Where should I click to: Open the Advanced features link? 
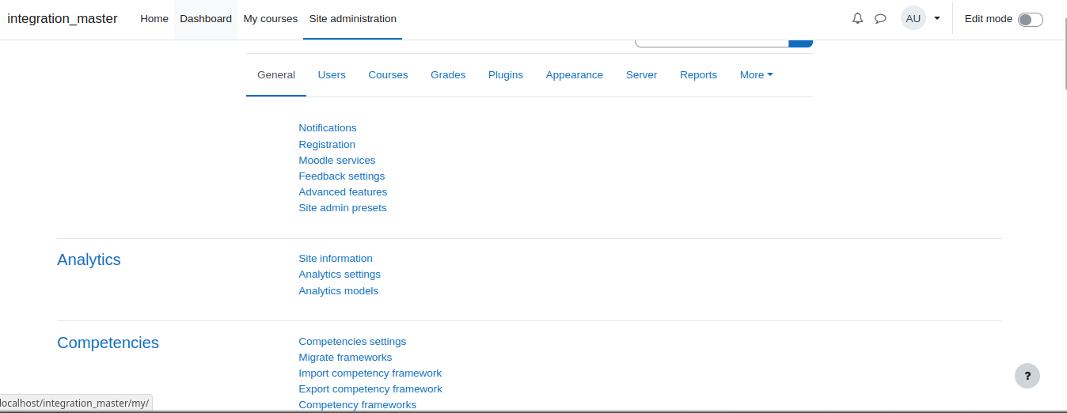point(343,192)
